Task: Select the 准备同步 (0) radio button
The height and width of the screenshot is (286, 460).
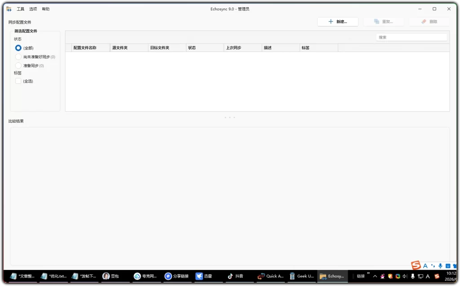Action: pos(18,65)
